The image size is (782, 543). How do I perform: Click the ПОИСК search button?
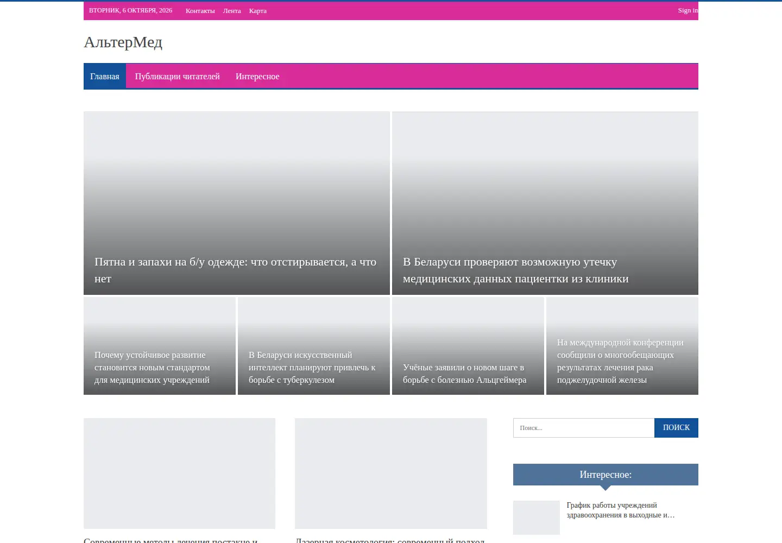[x=676, y=428]
